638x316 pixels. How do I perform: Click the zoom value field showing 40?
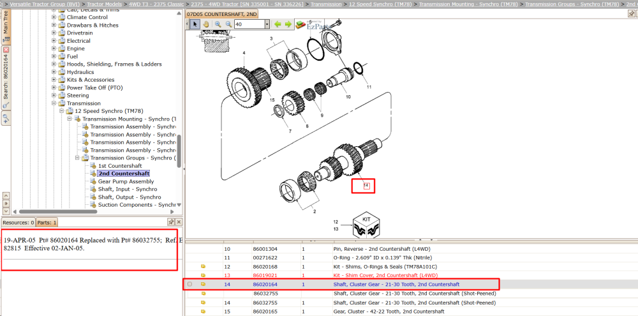click(249, 24)
